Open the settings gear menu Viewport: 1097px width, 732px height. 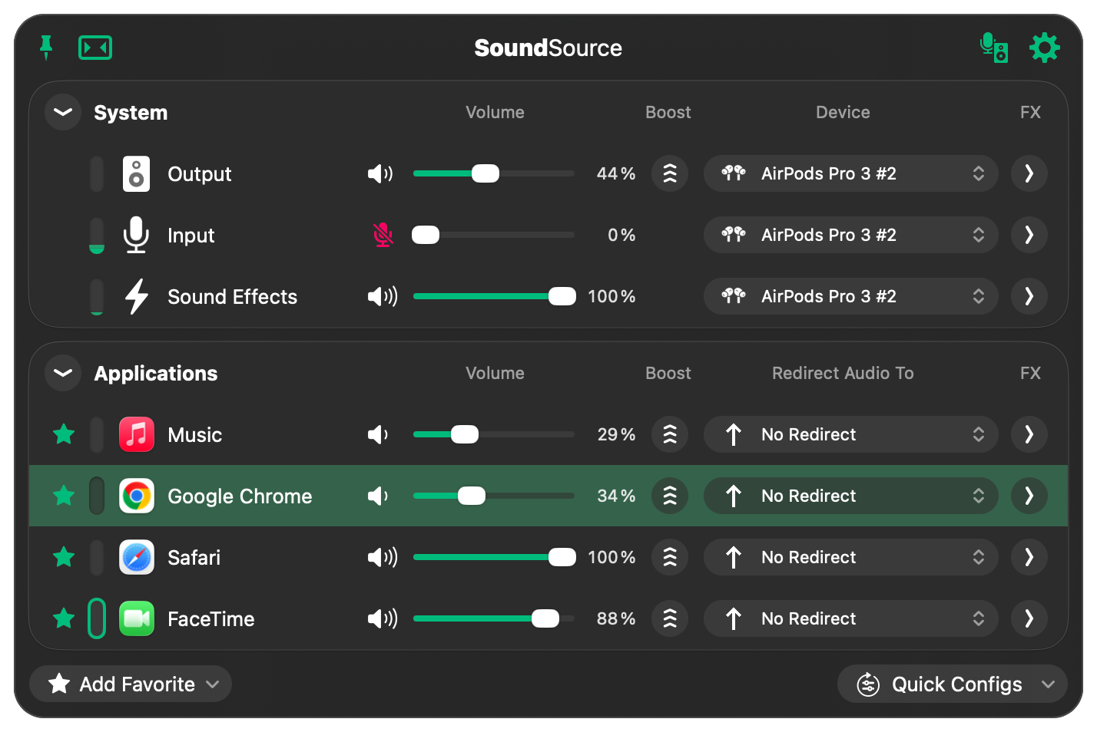click(x=1045, y=48)
